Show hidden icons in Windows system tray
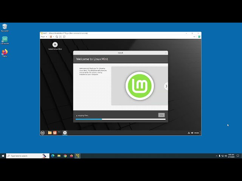Screen dimensions: 242x181 217,156
